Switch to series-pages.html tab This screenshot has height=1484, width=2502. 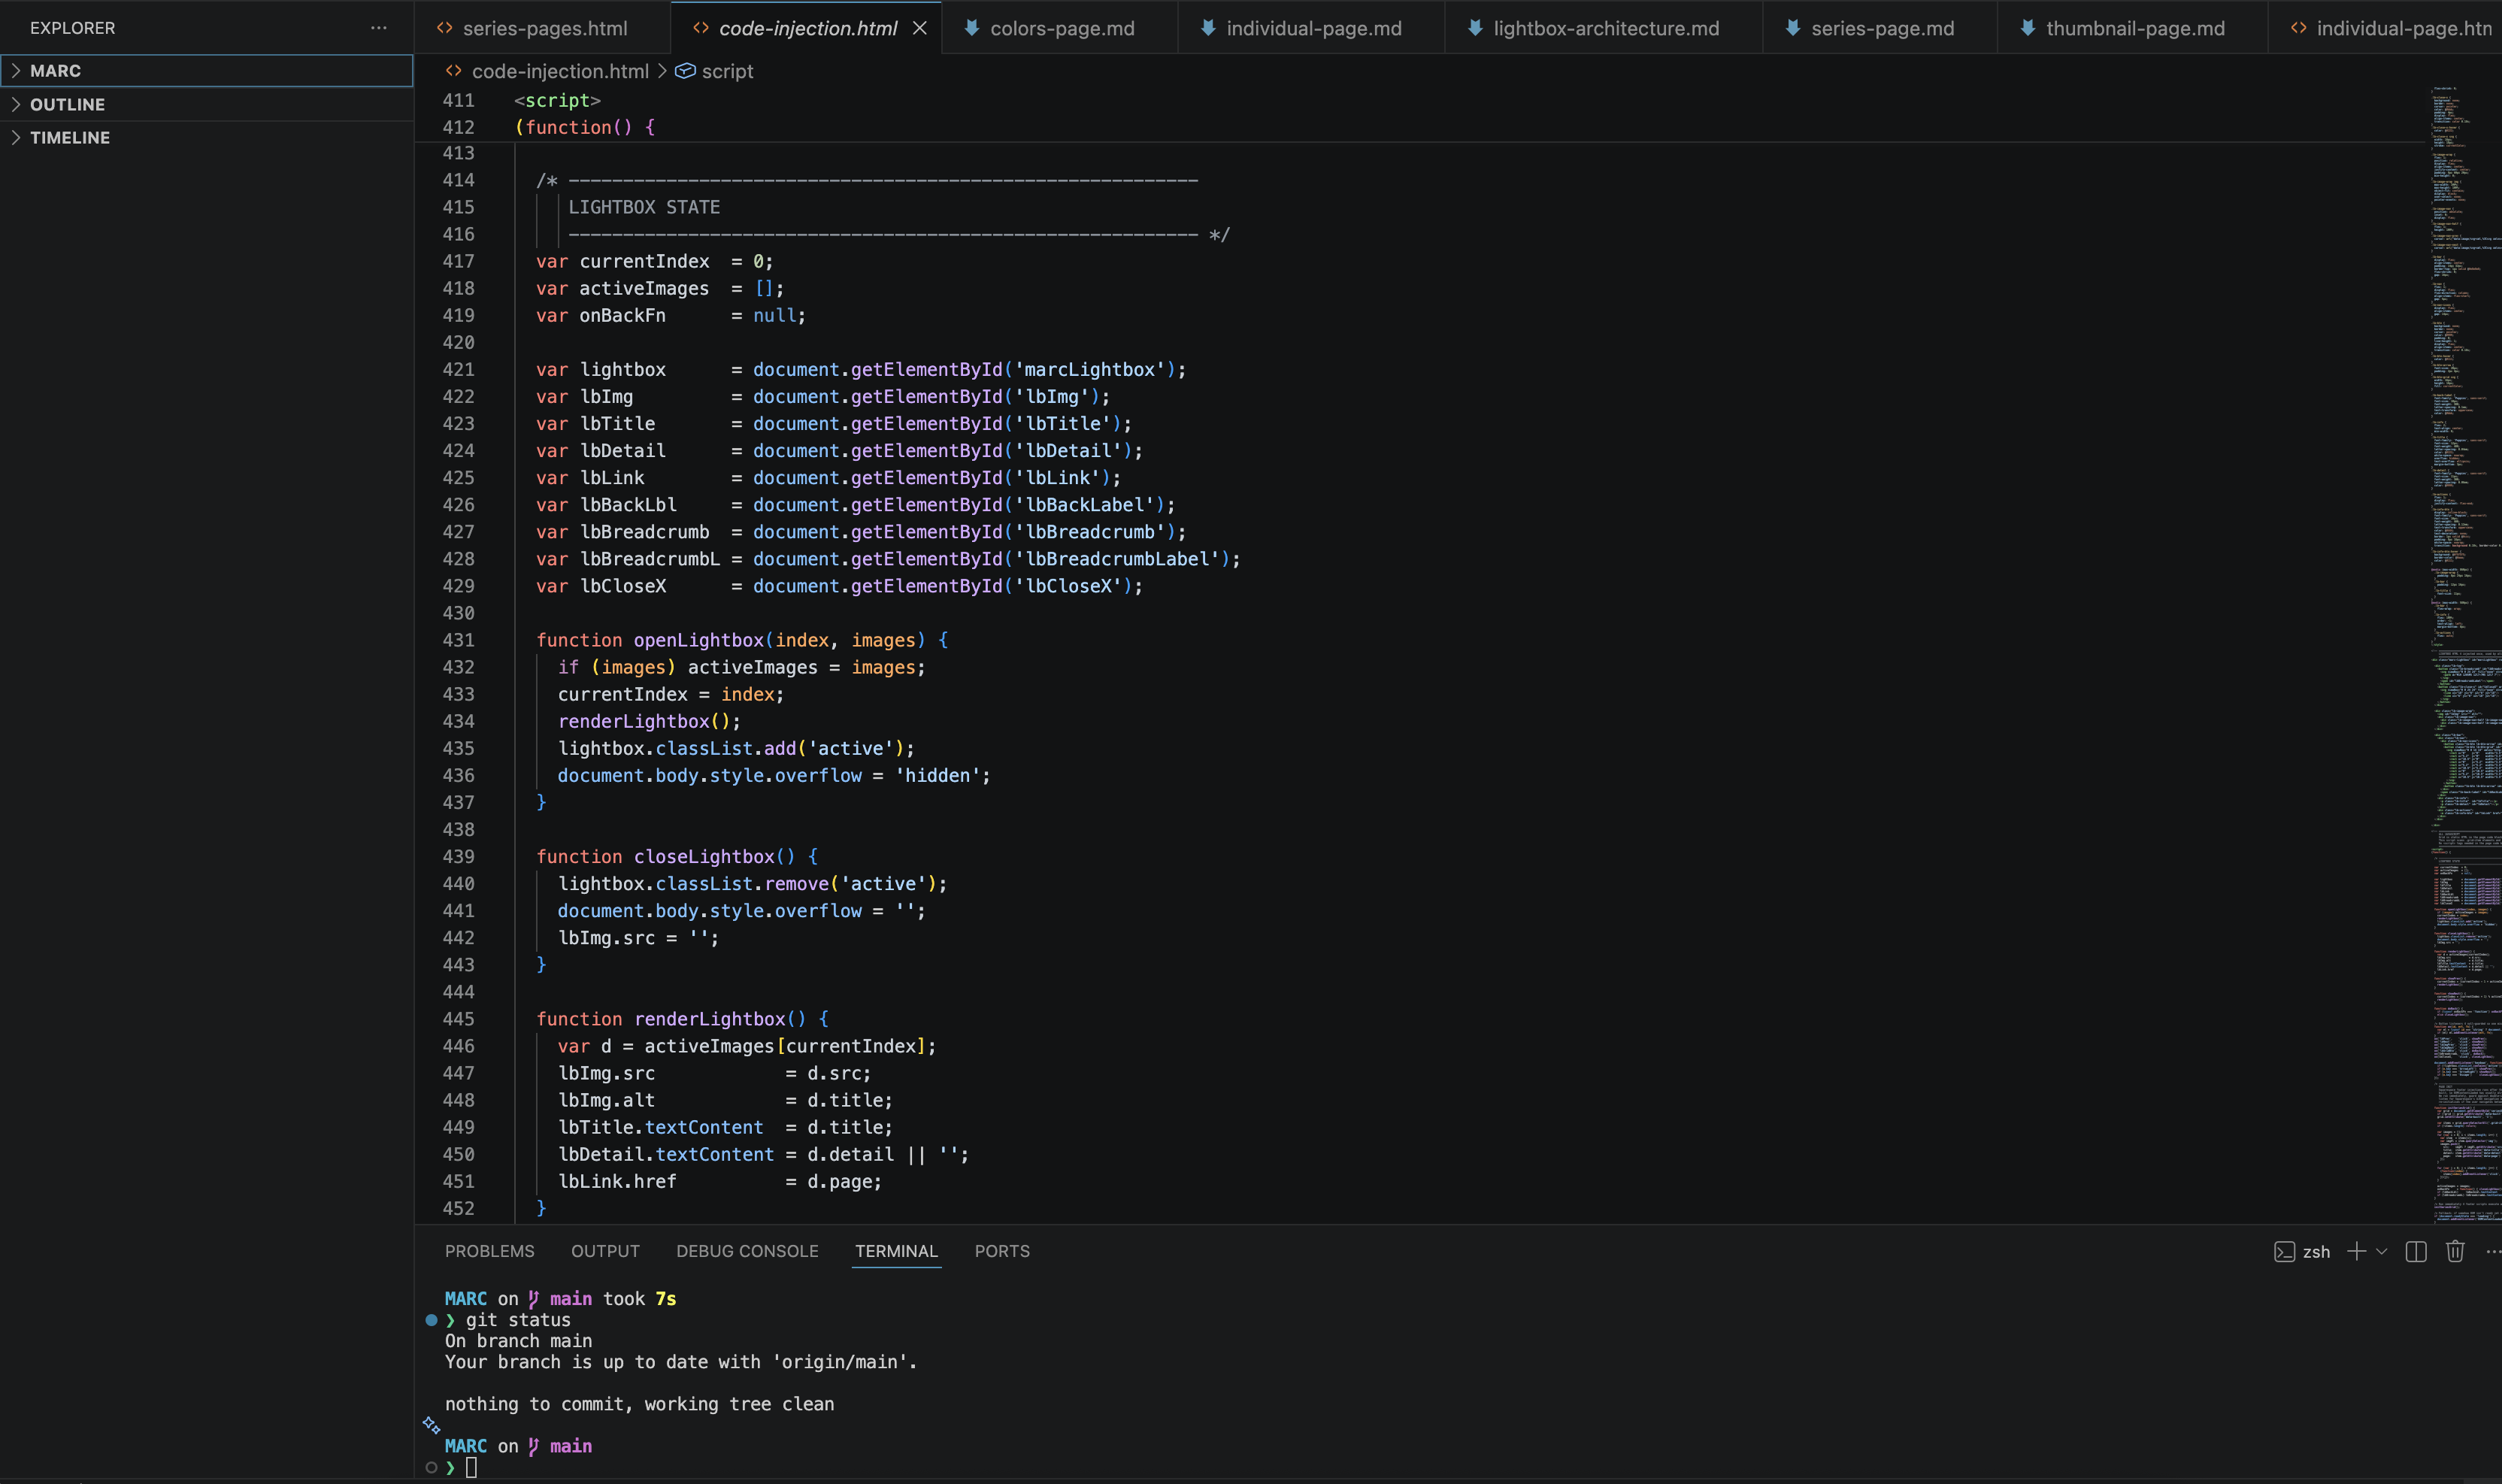point(545,28)
